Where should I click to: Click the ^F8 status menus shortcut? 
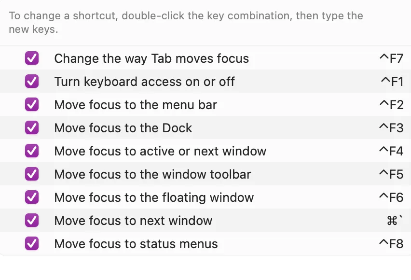[x=391, y=244]
